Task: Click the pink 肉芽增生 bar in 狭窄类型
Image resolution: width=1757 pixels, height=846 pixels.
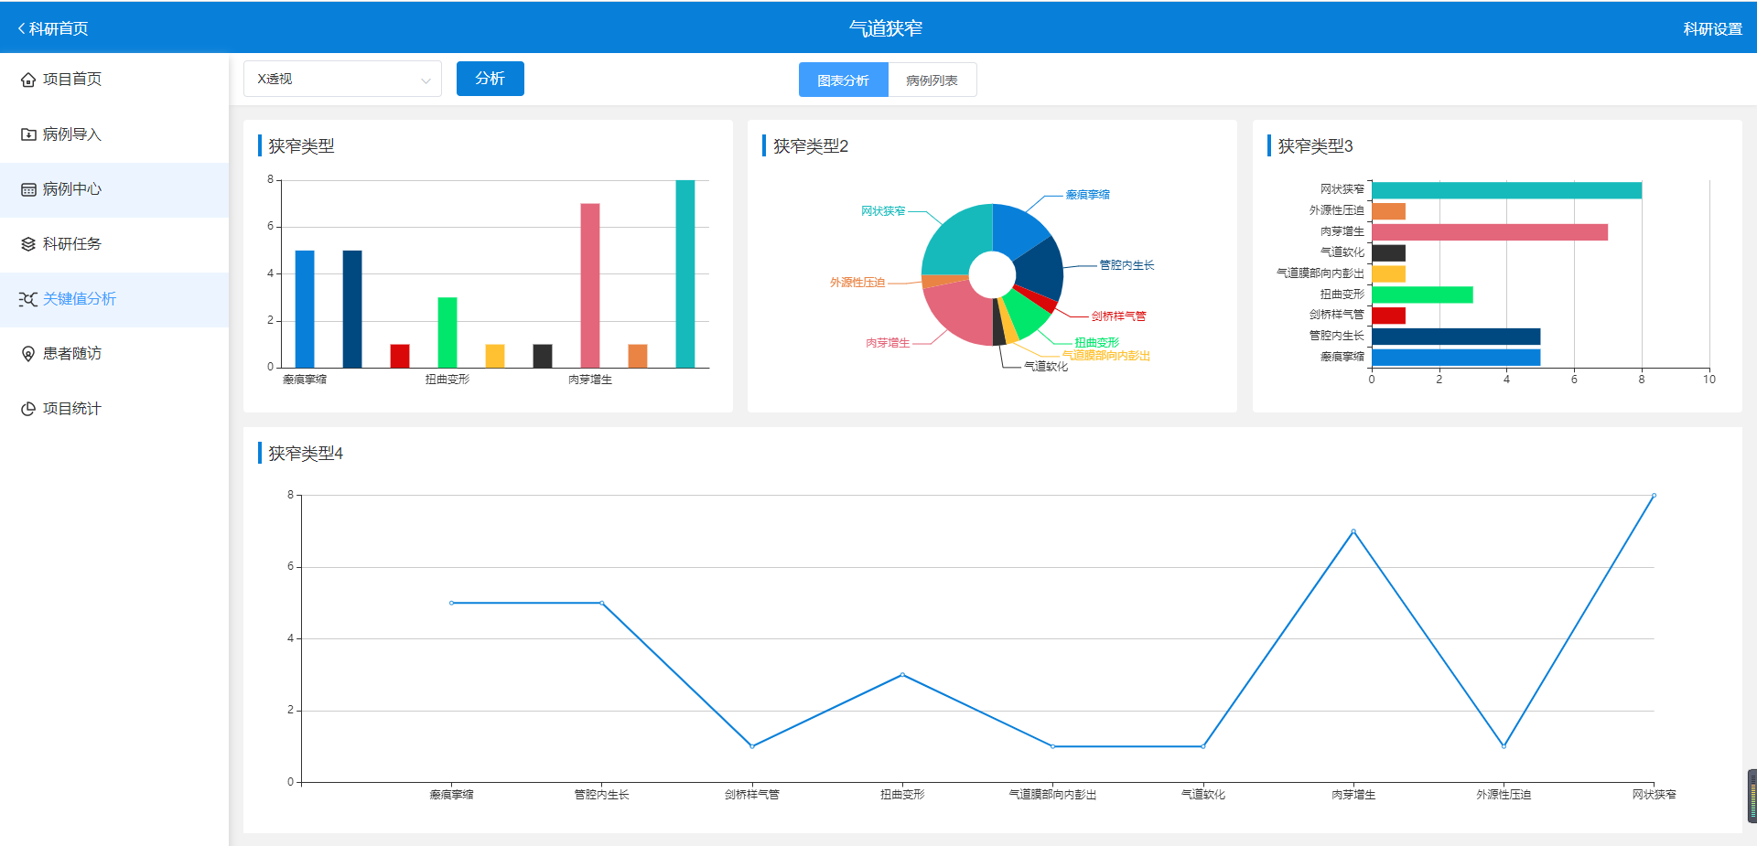Action: [x=590, y=285]
